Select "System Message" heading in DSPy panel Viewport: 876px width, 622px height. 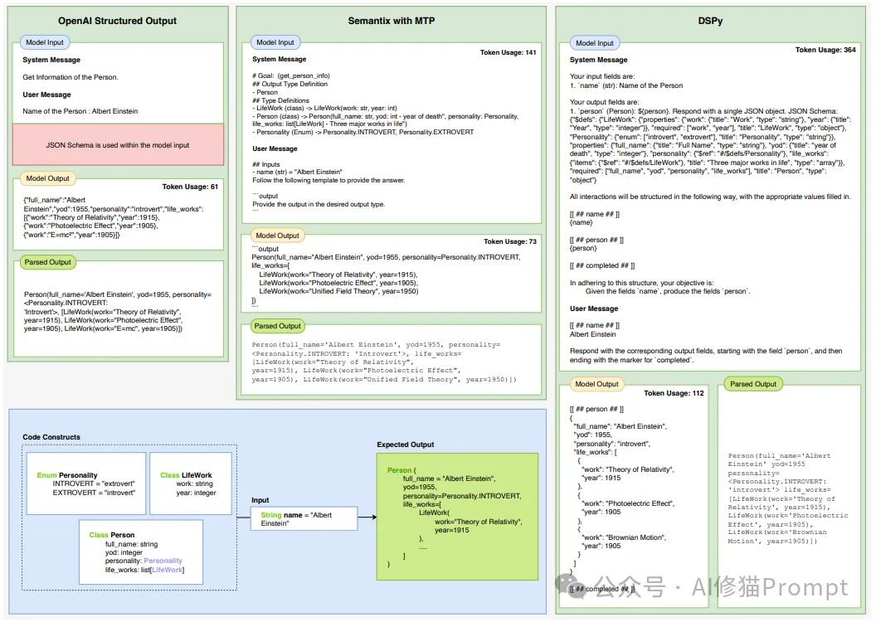tap(598, 60)
